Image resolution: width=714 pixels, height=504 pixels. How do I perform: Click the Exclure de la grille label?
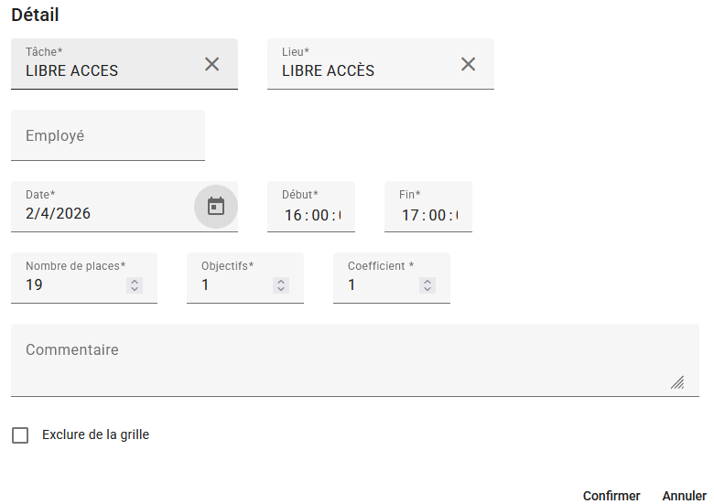95,435
